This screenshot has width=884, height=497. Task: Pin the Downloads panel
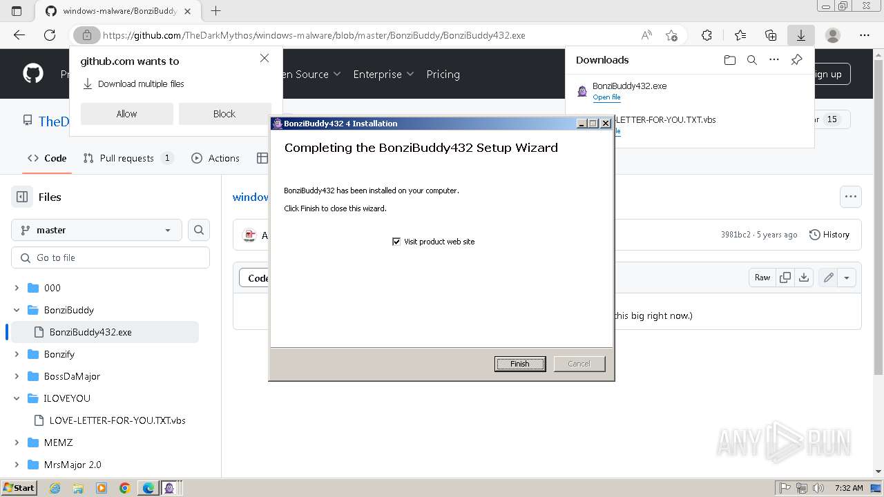click(796, 60)
